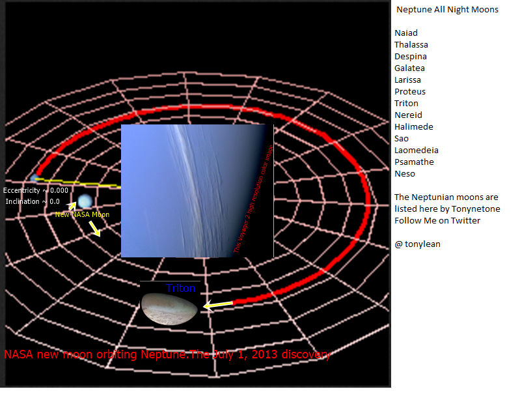
Task: Click the New NASA Moon sphere image
Action: click(85, 201)
